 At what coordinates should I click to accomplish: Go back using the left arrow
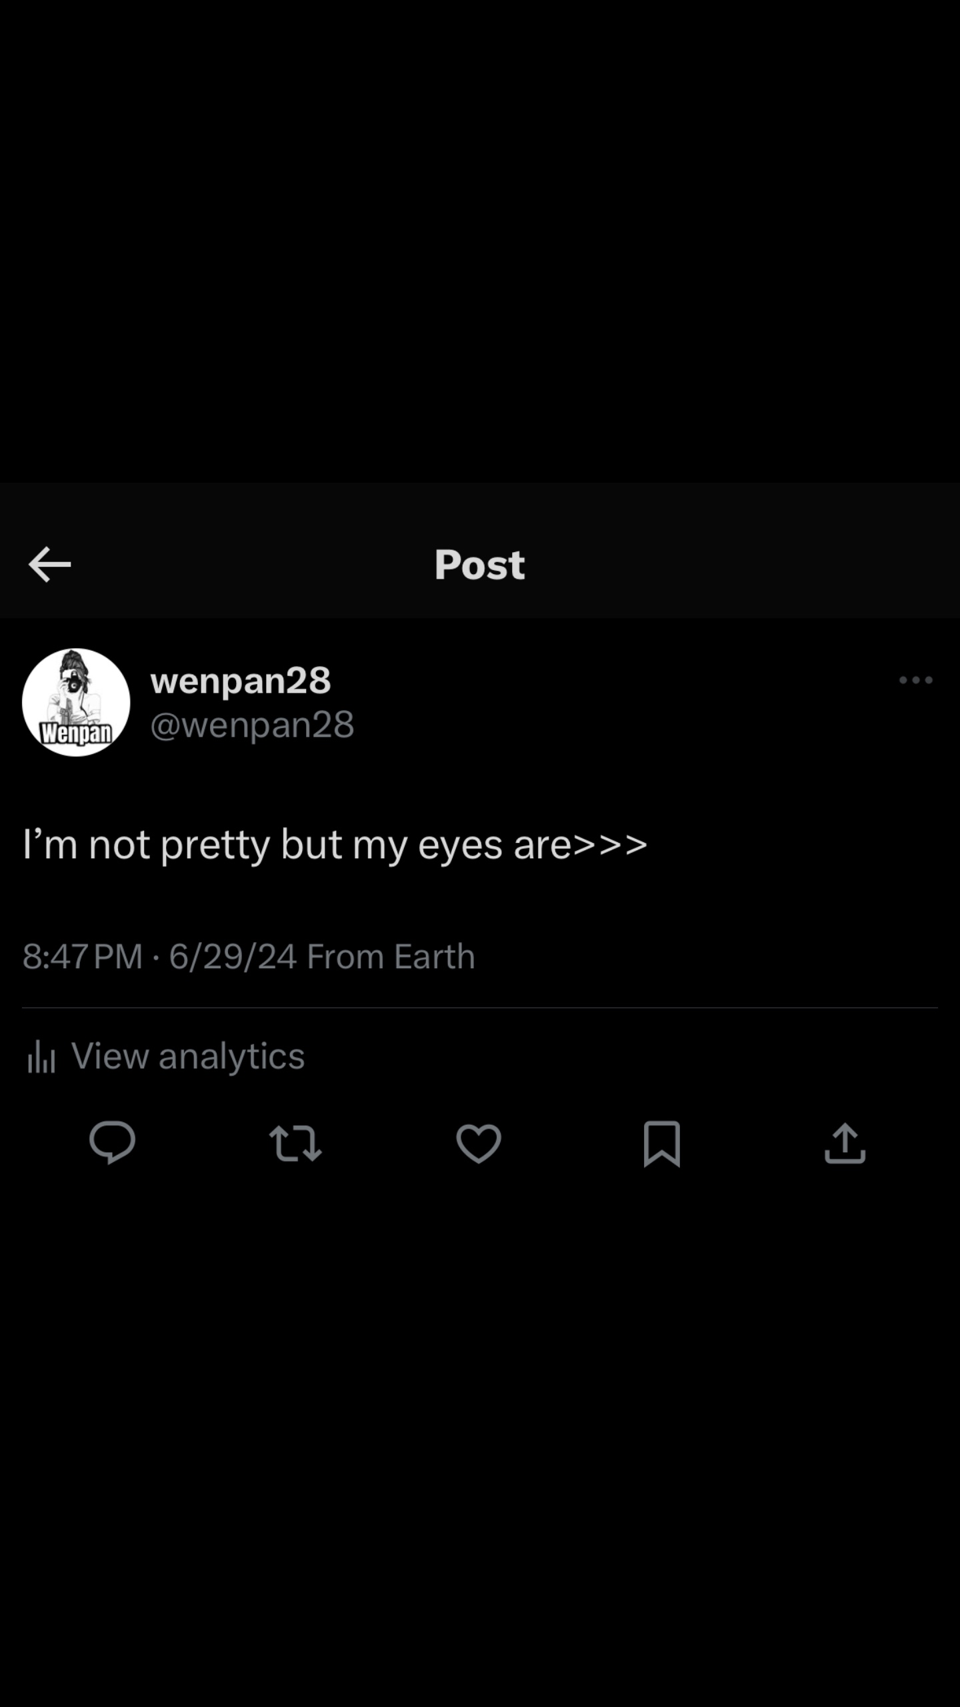pos(50,564)
